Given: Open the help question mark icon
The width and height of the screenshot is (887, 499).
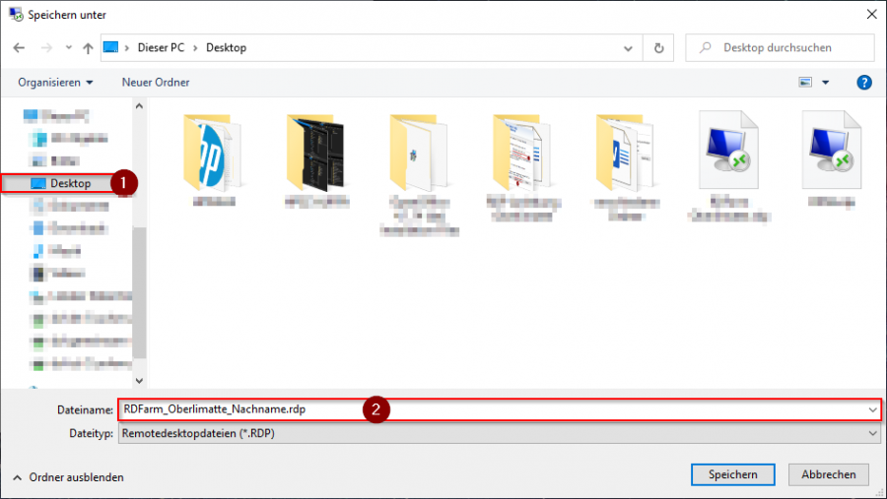Looking at the screenshot, I should point(864,82).
